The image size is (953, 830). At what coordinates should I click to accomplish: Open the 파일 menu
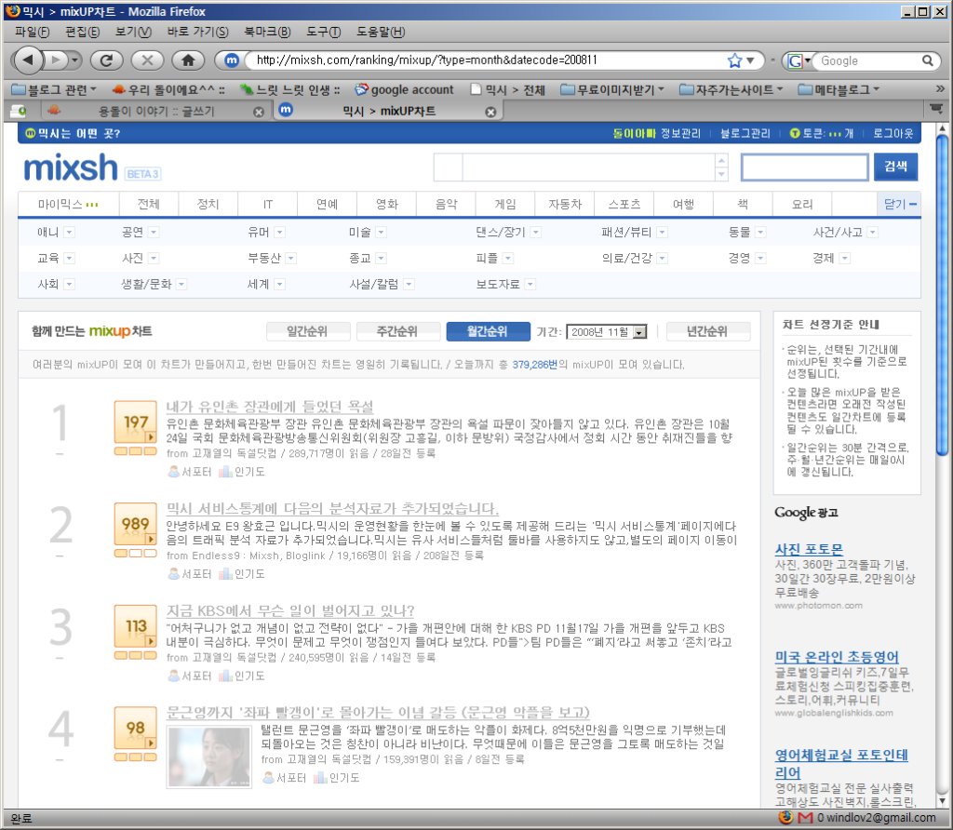tap(32, 32)
